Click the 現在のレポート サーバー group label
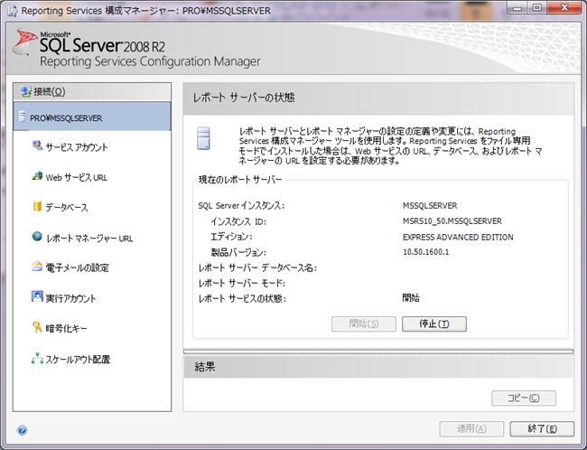 240,180
